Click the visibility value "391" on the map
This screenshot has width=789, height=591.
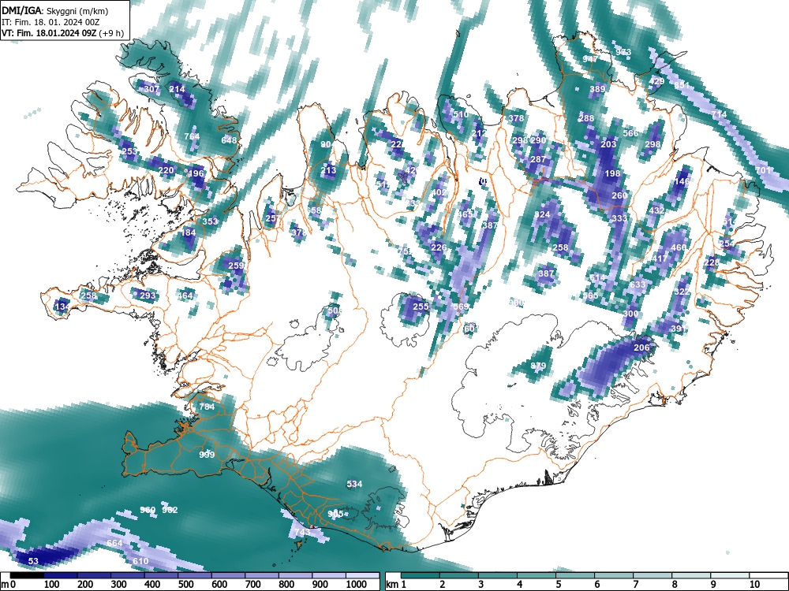click(679, 329)
